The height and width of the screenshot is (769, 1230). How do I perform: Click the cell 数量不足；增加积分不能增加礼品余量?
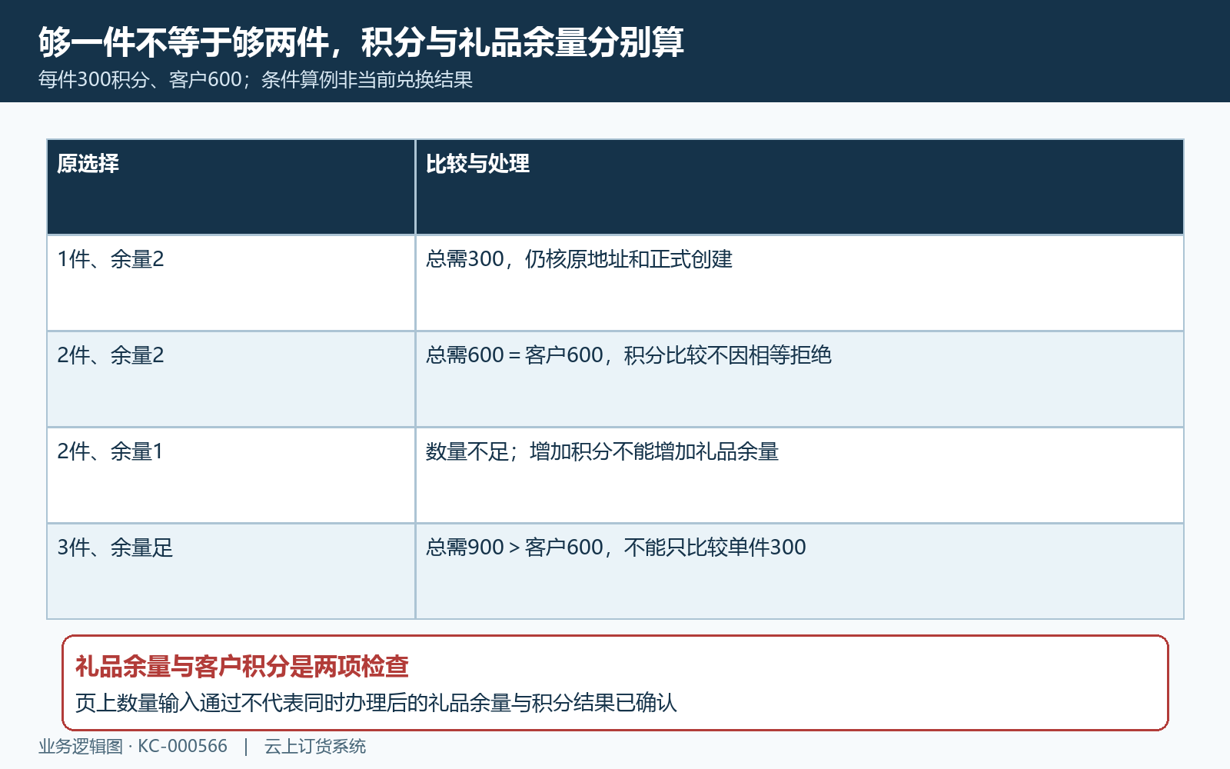coord(799,475)
